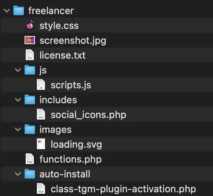Click the Firefox icon beside style.css
The width and height of the screenshot is (213, 196).
[30, 25]
